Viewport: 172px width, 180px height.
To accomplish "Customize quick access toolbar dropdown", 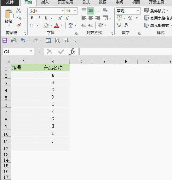I will tap(75, 41).
